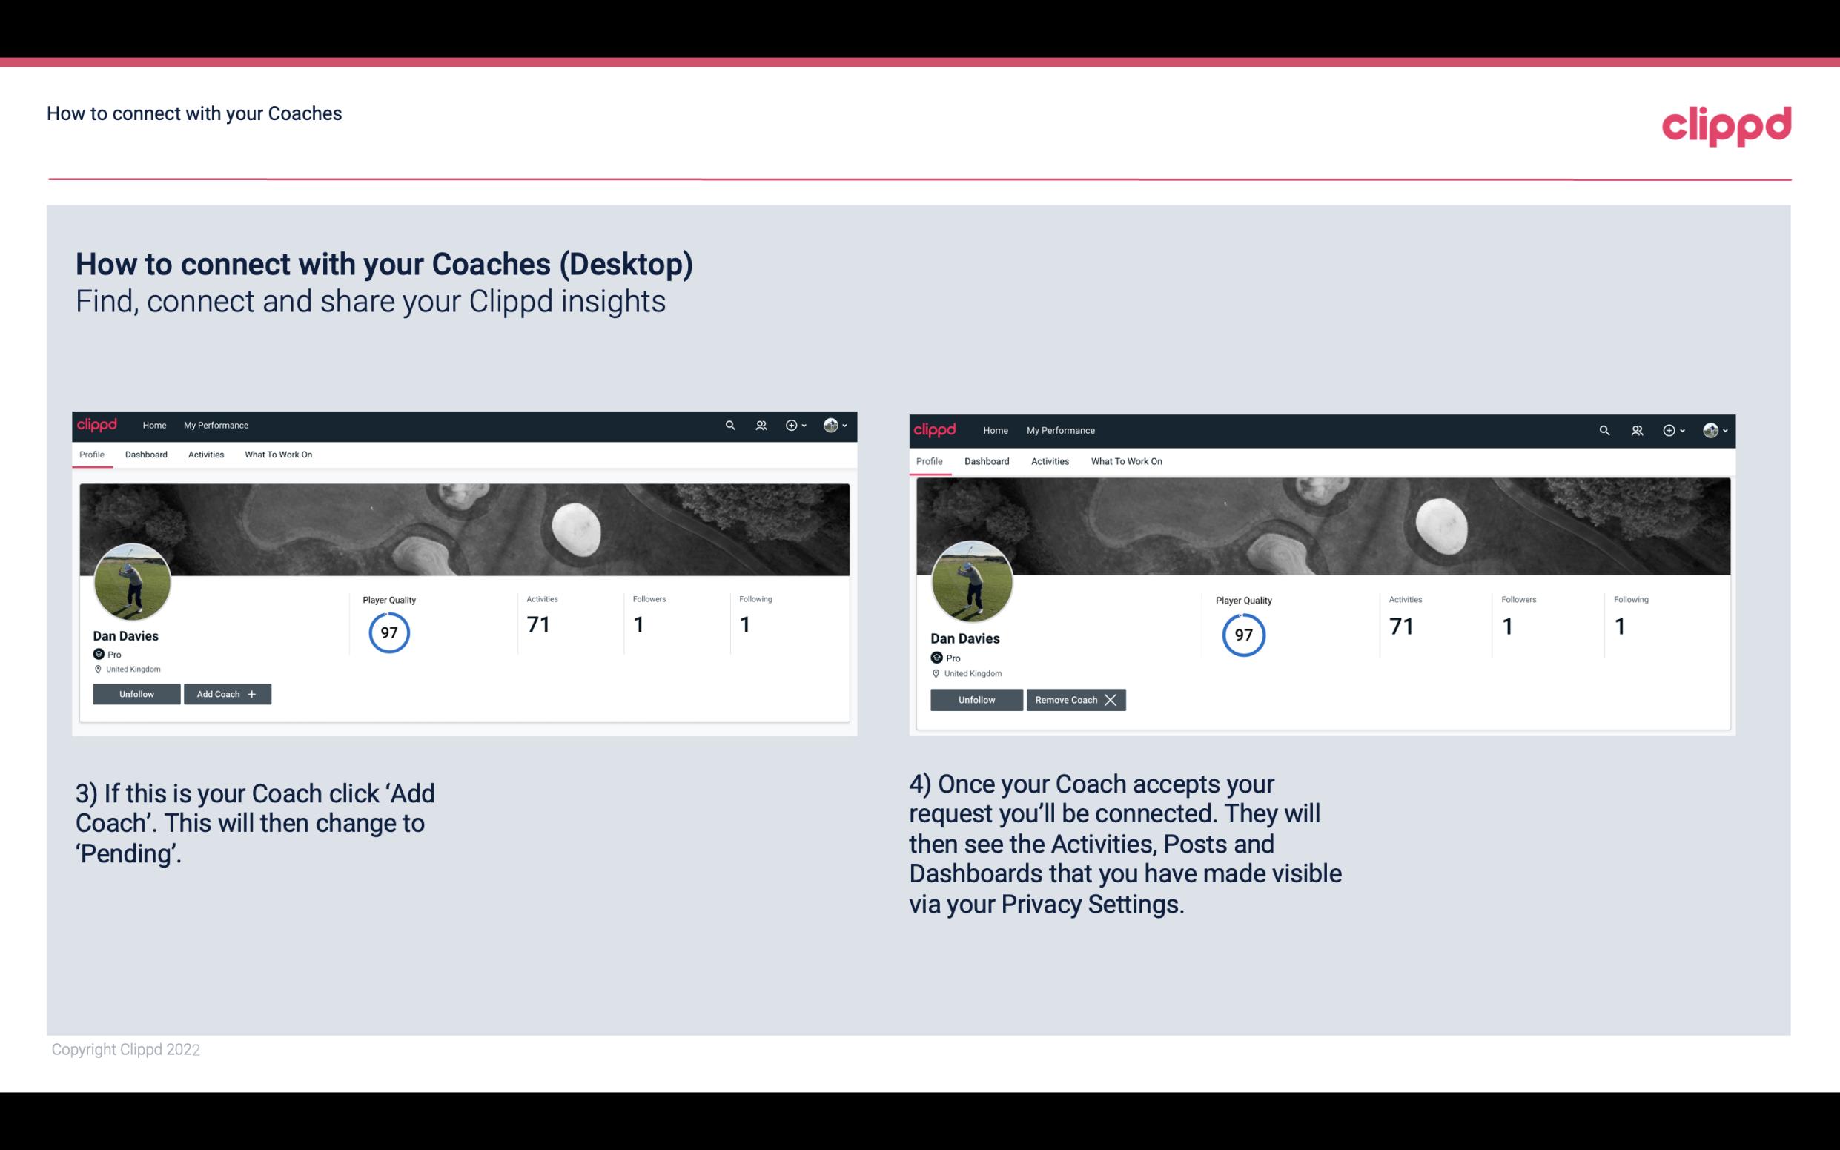Viewport: 1840px width, 1150px height.
Task: Select 'Activities' tab on right screenshot
Action: click(1049, 461)
